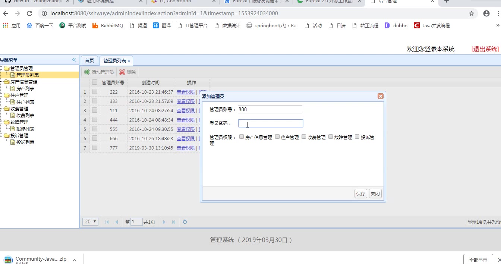Image resolution: width=501 pixels, height=264 pixels.
Task: Bookmark this page with the star icon
Action: click(472, 13)
